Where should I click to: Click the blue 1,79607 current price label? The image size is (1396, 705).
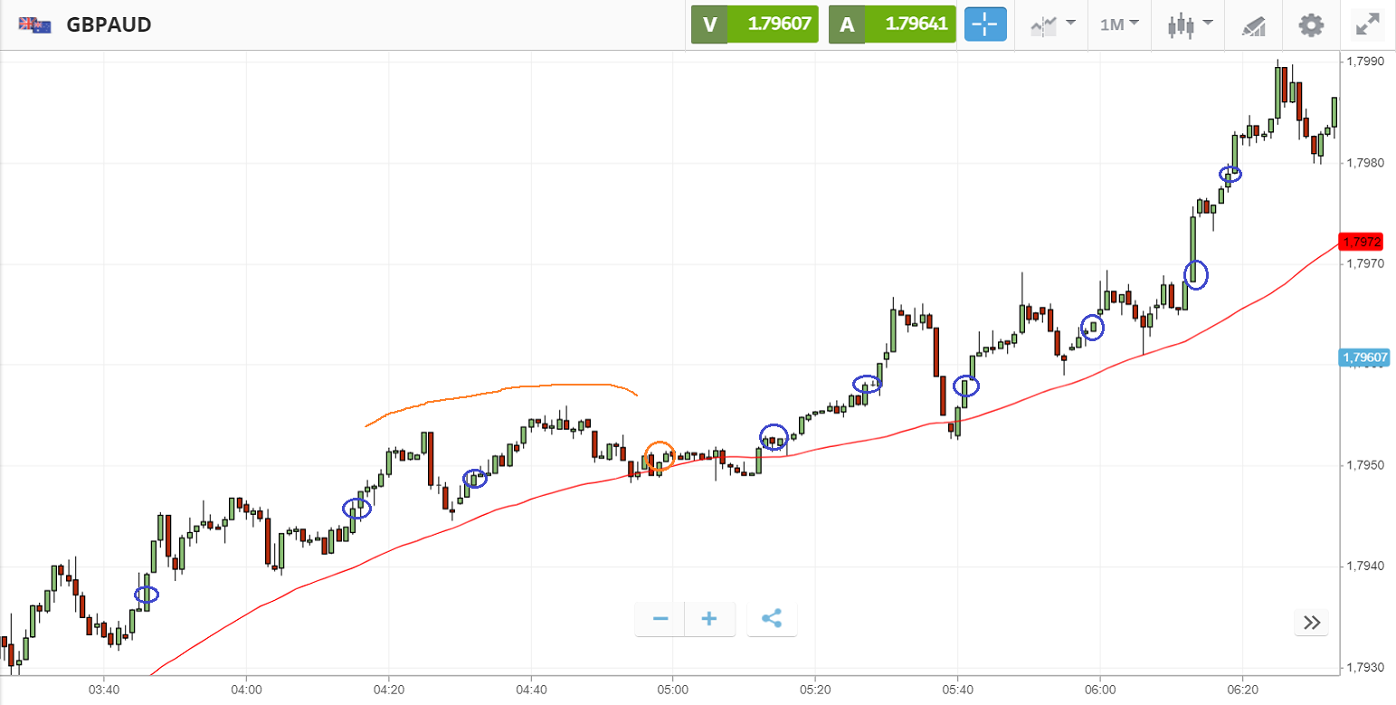click(1363, 357)
